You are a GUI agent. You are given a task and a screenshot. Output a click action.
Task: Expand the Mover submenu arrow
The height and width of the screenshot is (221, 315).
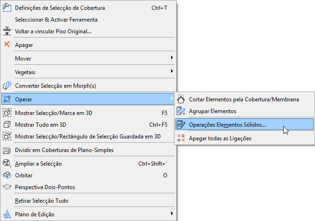172,58
